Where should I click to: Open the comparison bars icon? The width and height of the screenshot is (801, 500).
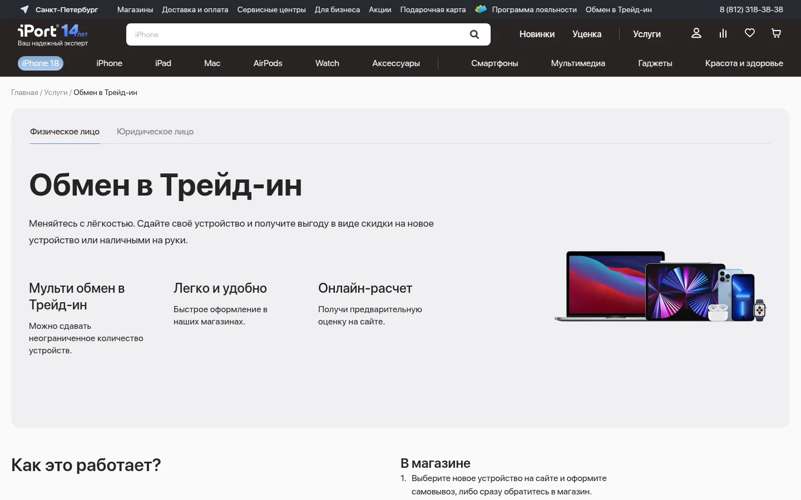tap(723, 33)
